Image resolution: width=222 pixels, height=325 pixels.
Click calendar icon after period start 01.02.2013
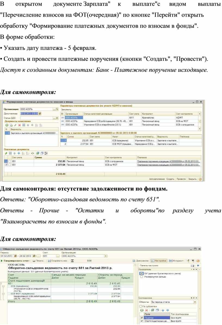[15, 256]
